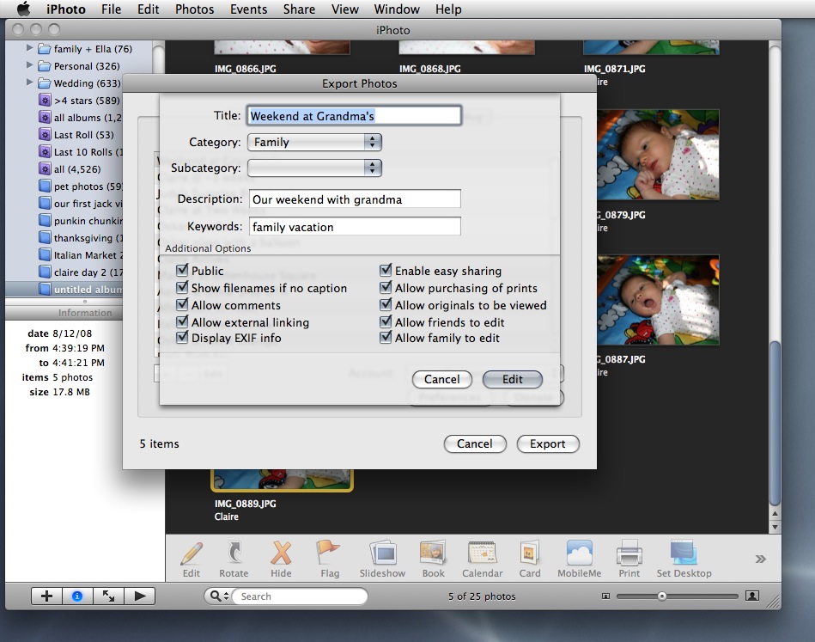Disable Allow purchasing of prints
The height and width of the screenshot is (642, 815).
(386, 288)
